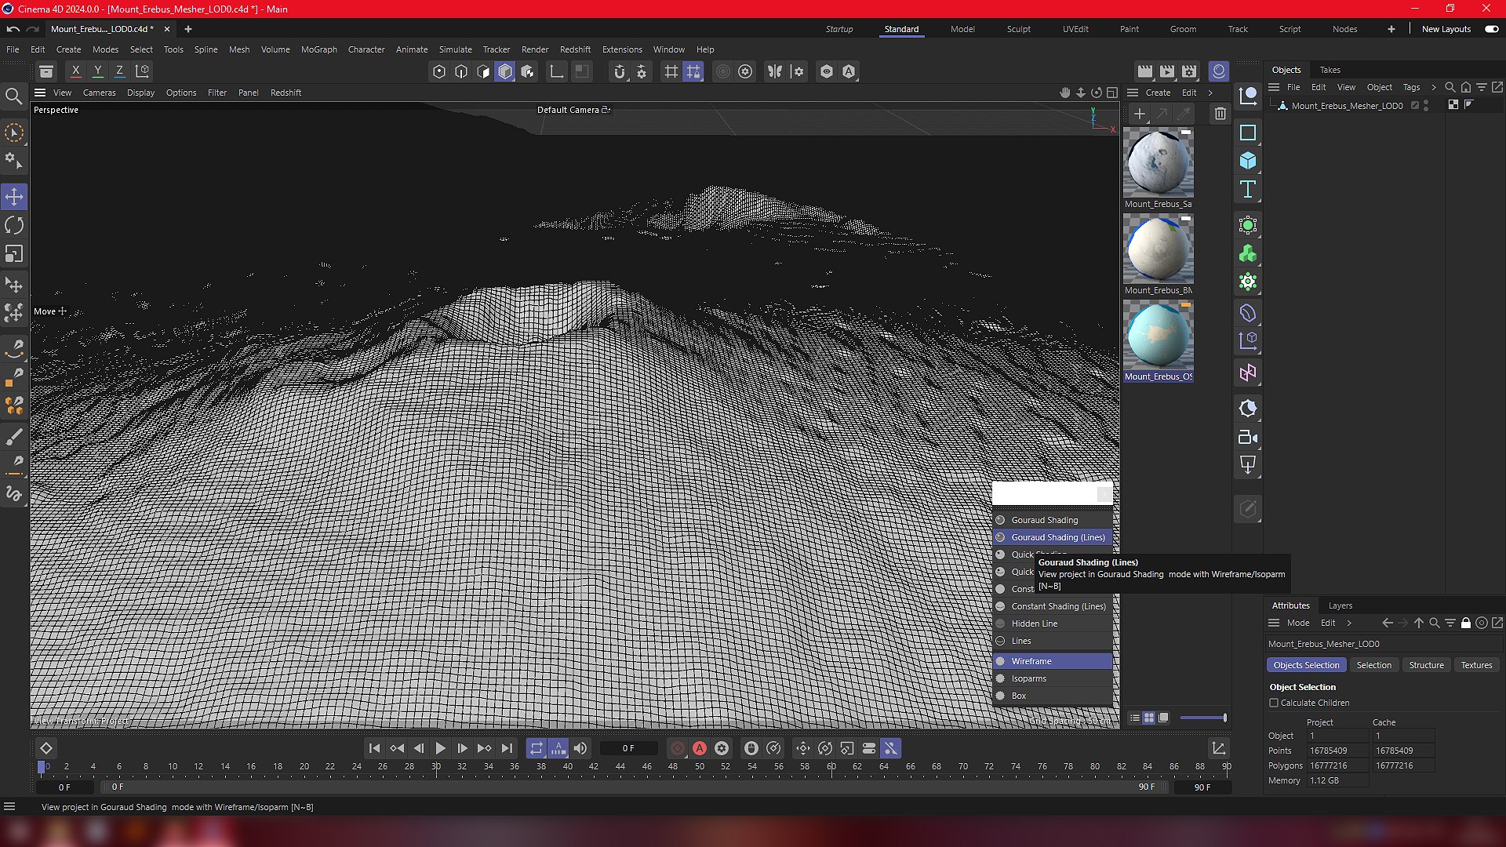Open the Redshift main menu
Image resolution: width=1506 pixels, height=847 pixels.
[x=575, y=49]
